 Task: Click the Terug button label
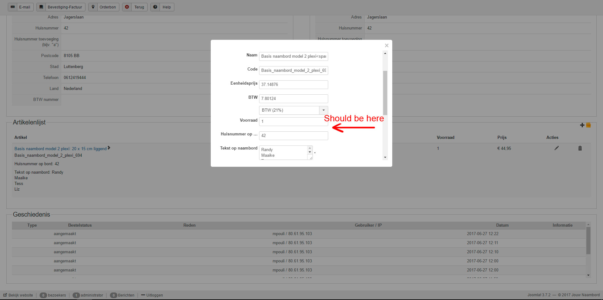tap(139, 7)
